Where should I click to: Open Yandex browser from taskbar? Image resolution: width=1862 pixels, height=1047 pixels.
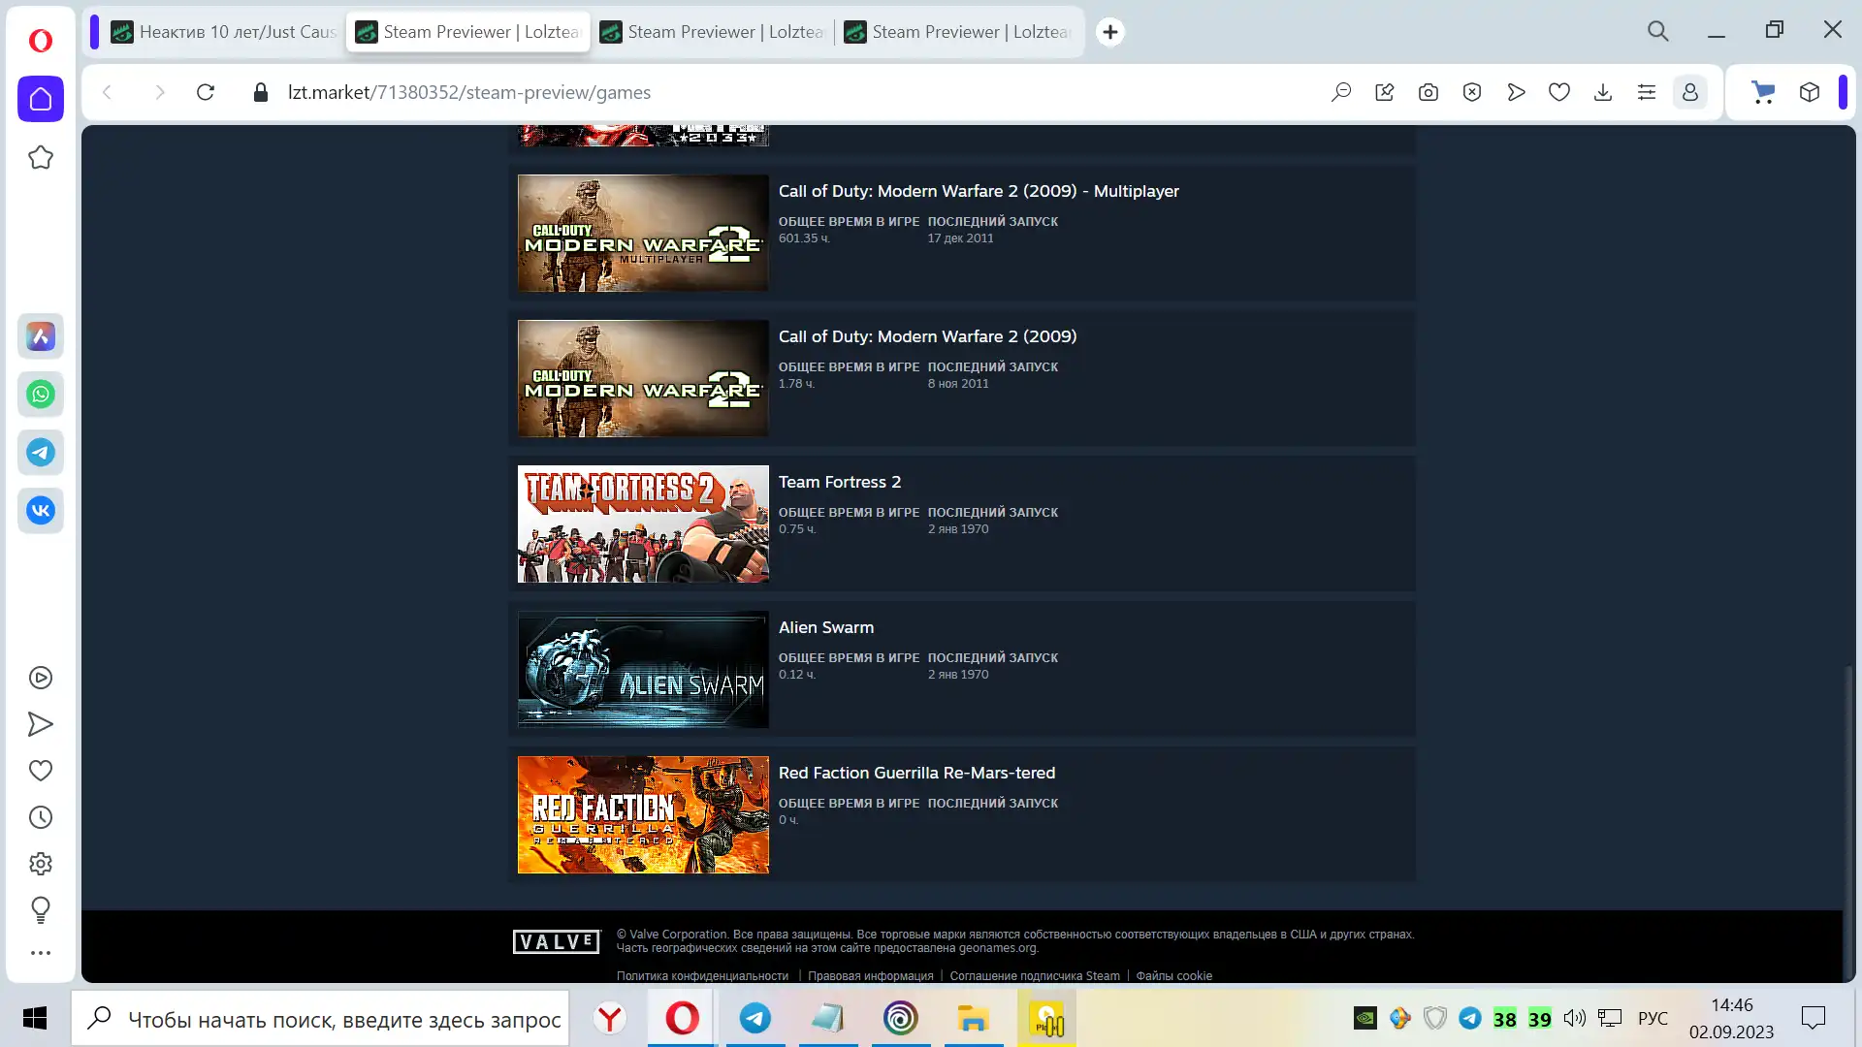click(609, 1019)
